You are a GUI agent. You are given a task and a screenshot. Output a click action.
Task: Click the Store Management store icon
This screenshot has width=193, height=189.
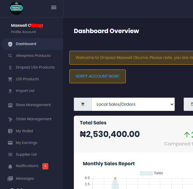(10, 105)
